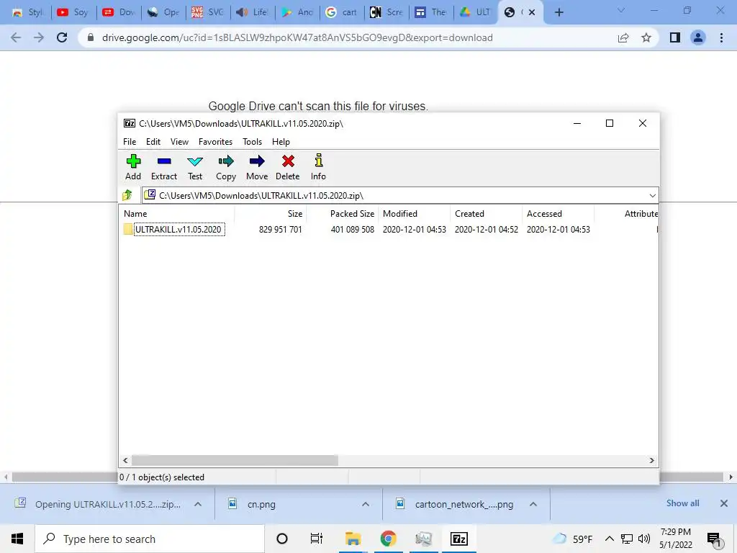Open Cortana circle icon on taskbar
Viewport: 737px width, 553px height.
282,539
